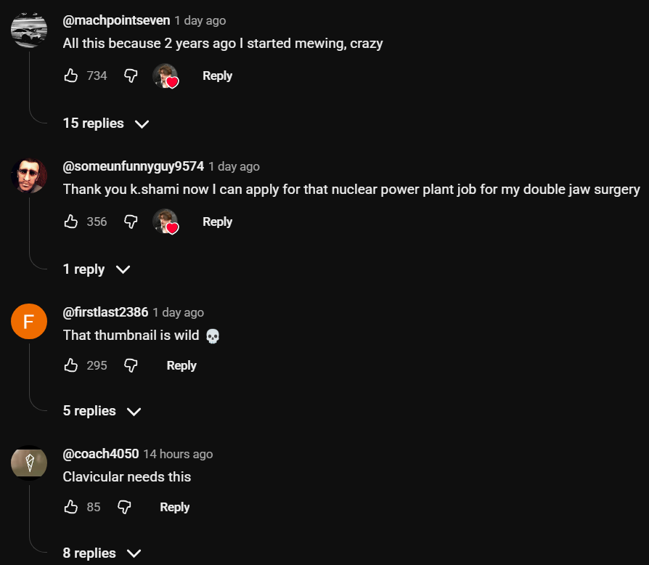This screenshot has width=649, height=565.
Task: Reply to @firstlast2386's comment
Action: [x=181, y=365]
